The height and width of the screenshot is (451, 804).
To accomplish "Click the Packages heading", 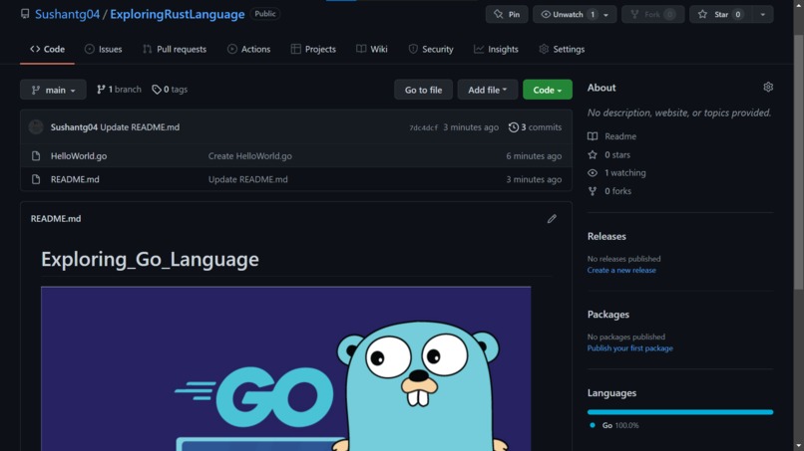I will tap(608, 315).
